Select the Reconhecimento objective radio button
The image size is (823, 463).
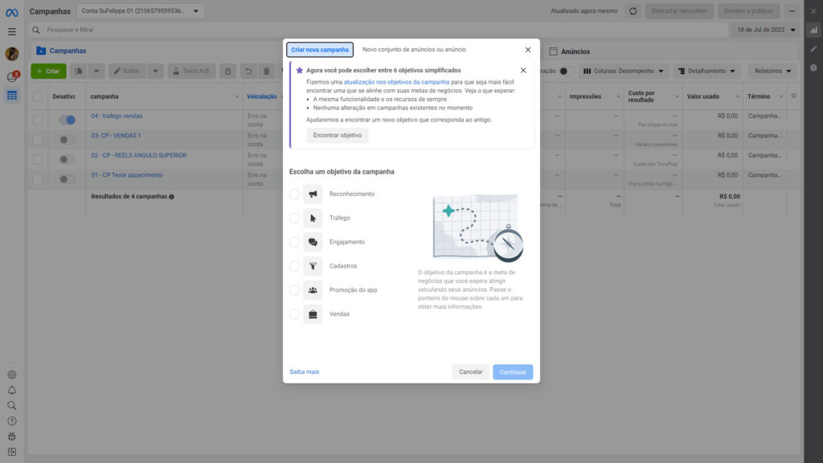point(294,194)
